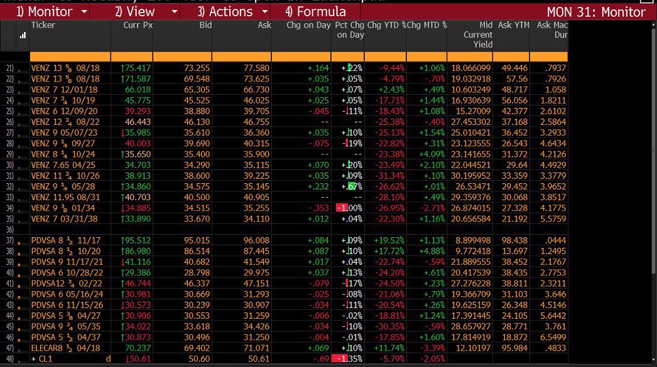The height and width of the screenshot is (367, 657).
Task: Select the ELECAR8 04/18 ticker row
Action: (65, 348)
